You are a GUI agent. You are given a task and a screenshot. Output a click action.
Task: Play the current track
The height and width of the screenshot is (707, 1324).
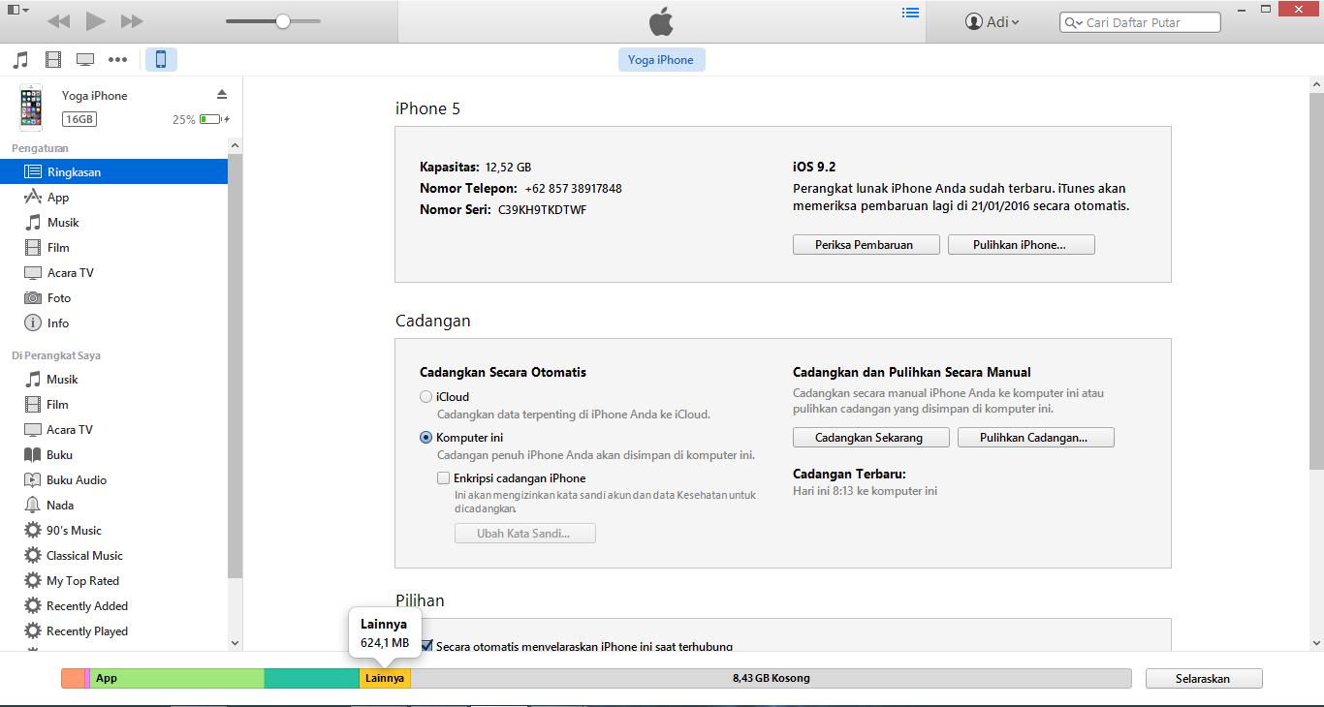95,21
